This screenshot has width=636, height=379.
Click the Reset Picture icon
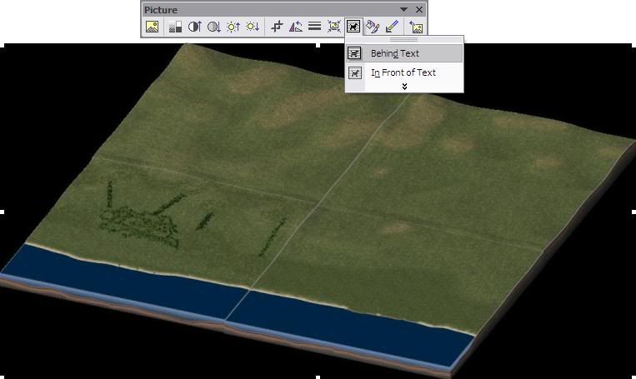coord(416,27)
